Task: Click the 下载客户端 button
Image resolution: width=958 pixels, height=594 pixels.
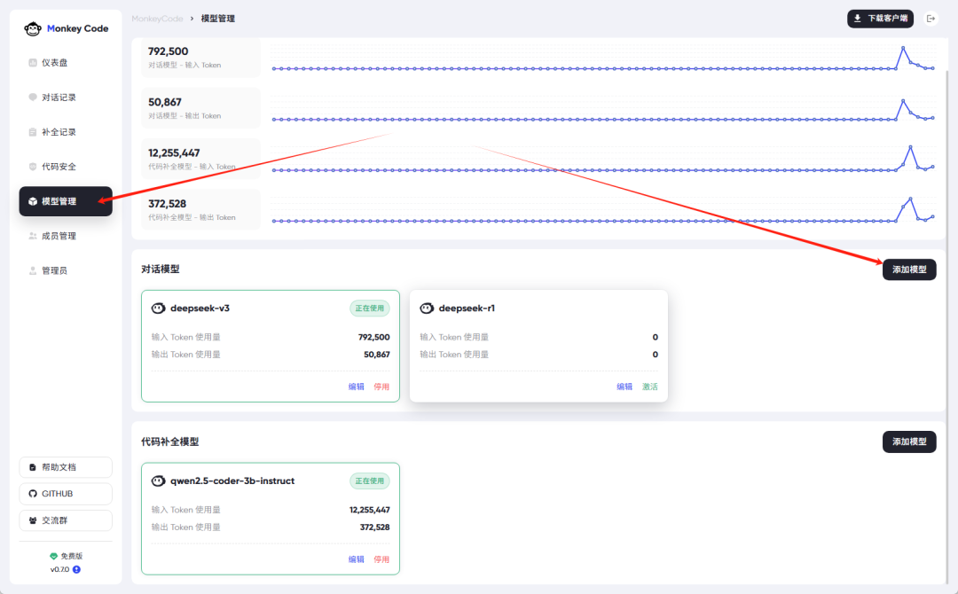Action: click(880, 19)
